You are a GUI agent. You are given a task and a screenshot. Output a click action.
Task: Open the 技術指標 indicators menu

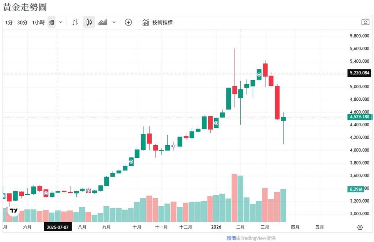click(x=157, y=22)
